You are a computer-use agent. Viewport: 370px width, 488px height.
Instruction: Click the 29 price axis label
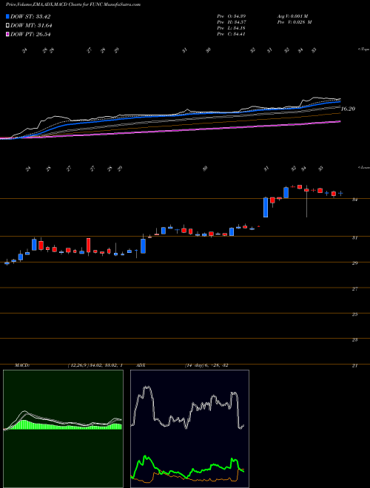point(354,263)
